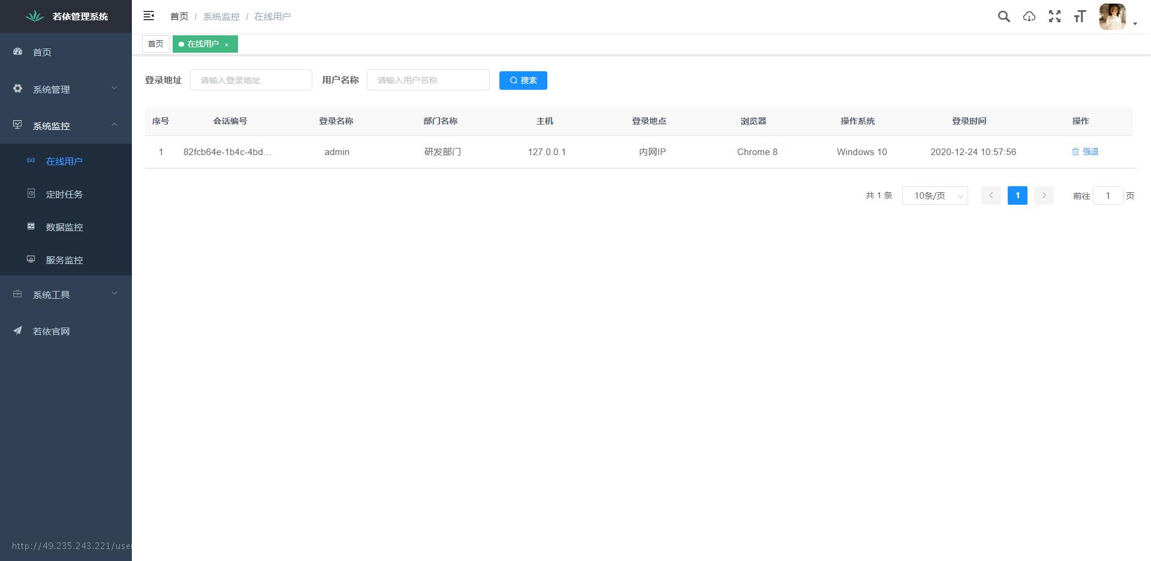Go to the next page arrow
1151x561 pixels.
[1044, 196]
